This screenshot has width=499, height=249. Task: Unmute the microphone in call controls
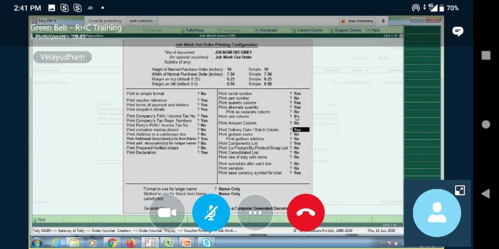tap(211, 213)
